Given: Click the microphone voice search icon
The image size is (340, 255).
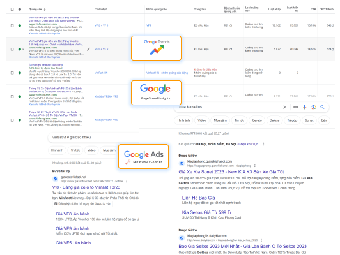Looking at the screenshot, I should [x=304, y=107].
